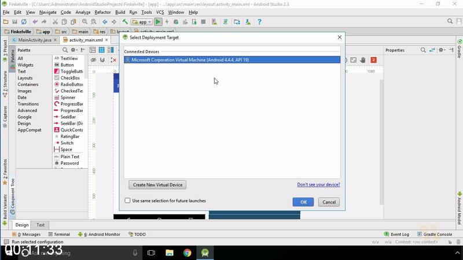
Task: Switch to Blueprint view mode icon
Action: pyautogui.click(x=102, y=50)
